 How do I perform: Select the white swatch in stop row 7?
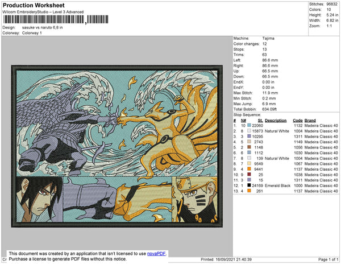click(x=249, y=158)
